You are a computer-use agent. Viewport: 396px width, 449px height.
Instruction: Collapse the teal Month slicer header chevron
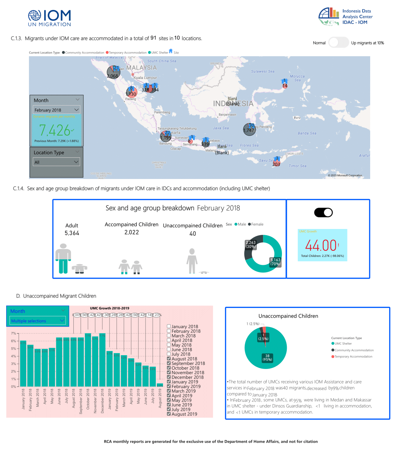pos(63,310)
